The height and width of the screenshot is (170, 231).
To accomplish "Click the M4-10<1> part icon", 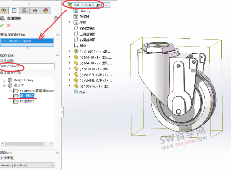I will click(x=76, y=57).
